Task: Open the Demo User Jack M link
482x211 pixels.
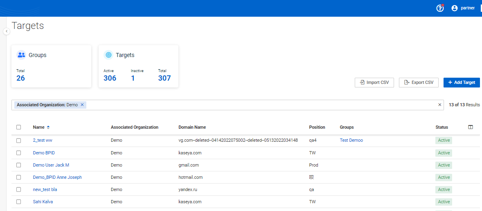Action: 51,165
